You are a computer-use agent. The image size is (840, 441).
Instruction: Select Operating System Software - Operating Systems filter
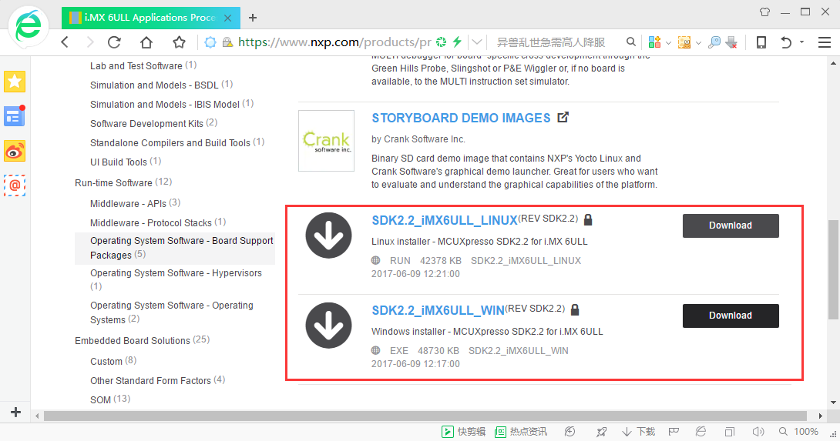pyautogui.click(x=171, y=312)
